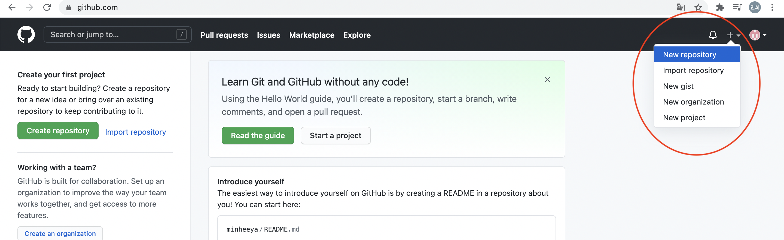Dismiss the Learn Git and GitHub banner

[547, 80]
